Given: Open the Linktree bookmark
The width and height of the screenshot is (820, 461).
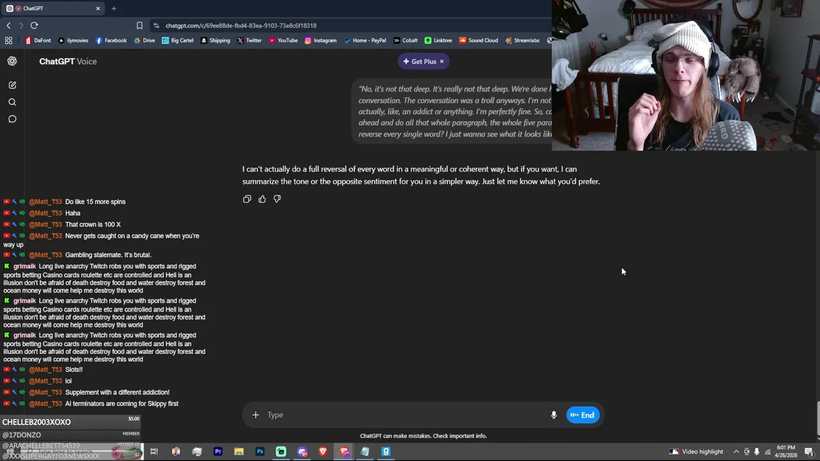Looking at the screenshot, I should point(438,40).
